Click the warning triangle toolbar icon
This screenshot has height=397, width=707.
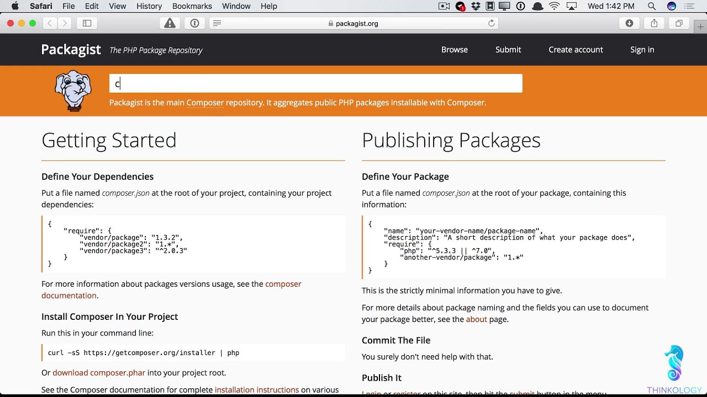point(170,23)
